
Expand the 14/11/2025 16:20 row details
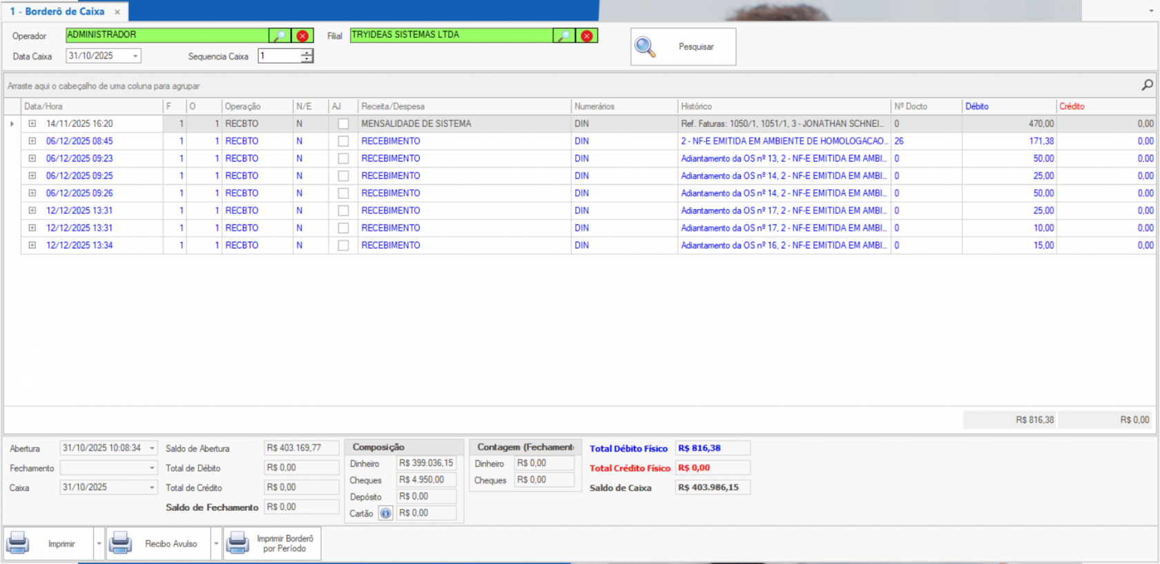32,124
